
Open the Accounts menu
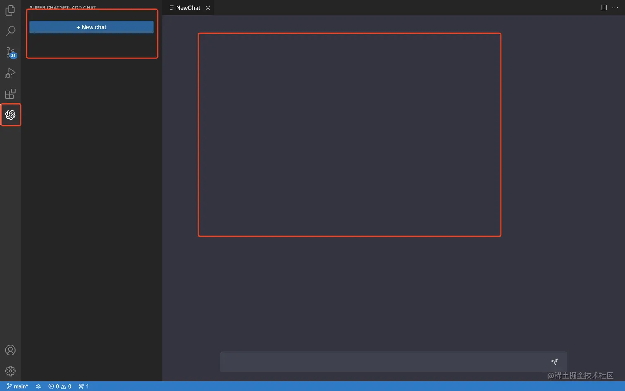[10, 350]
